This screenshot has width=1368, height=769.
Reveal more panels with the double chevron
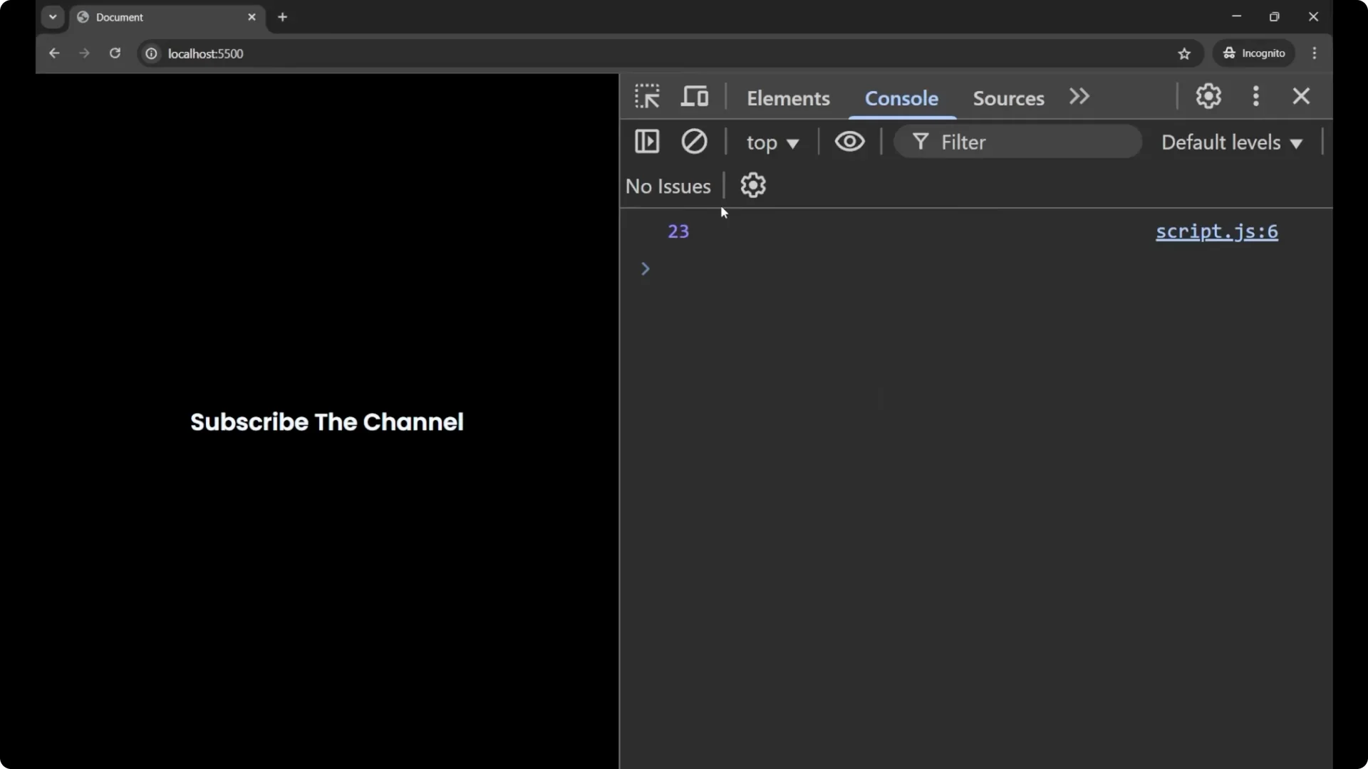[1079, 97]
